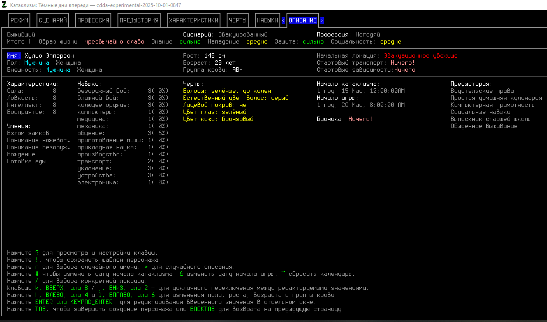Select background Водительские права
Image resolution: width=547 pixels, height=322 pixels.
pos(482,91)
